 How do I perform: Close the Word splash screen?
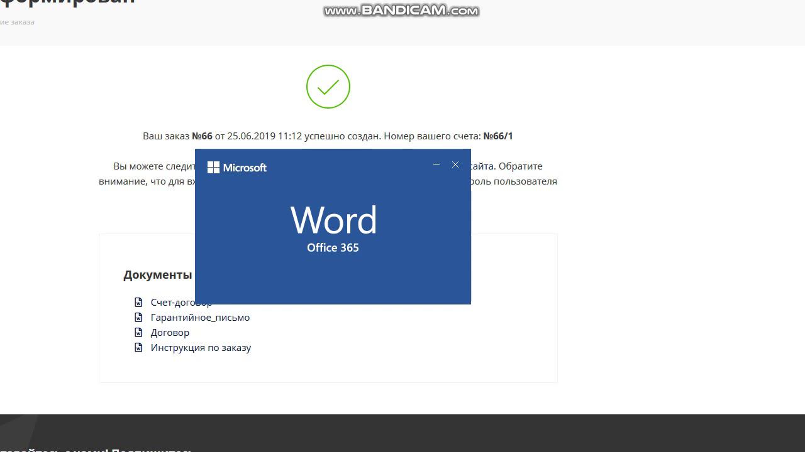[455, 164]
